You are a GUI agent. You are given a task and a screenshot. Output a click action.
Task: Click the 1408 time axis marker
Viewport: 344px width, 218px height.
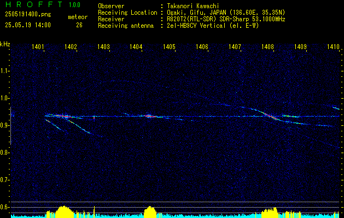pos(267,46)
